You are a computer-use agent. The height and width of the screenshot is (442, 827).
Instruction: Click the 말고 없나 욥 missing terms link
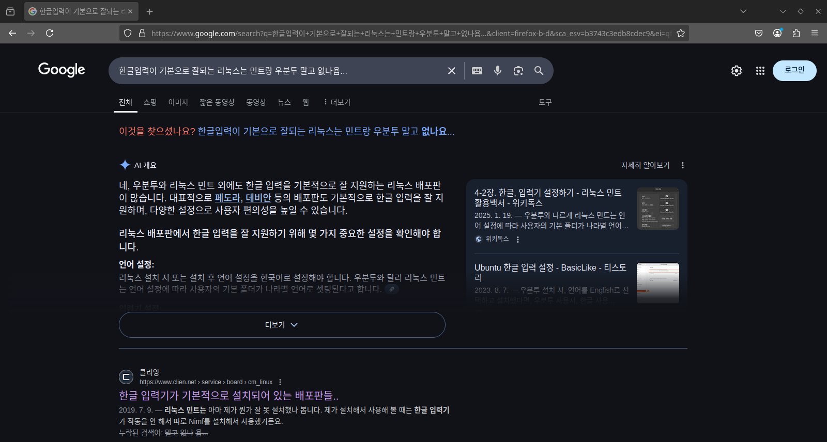click(186, 433)
